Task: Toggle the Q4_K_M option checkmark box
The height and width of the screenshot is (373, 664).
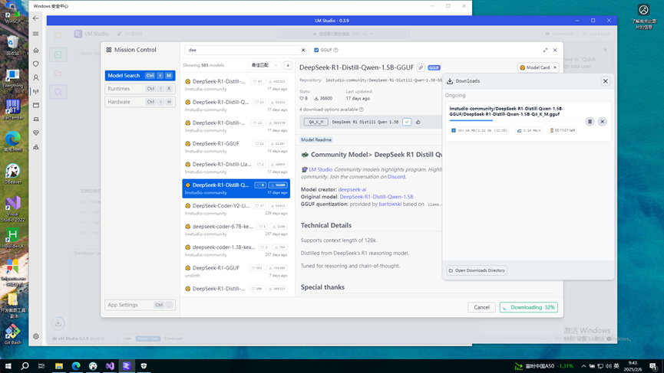Action: pyautogui.click(x=407, y=122)
